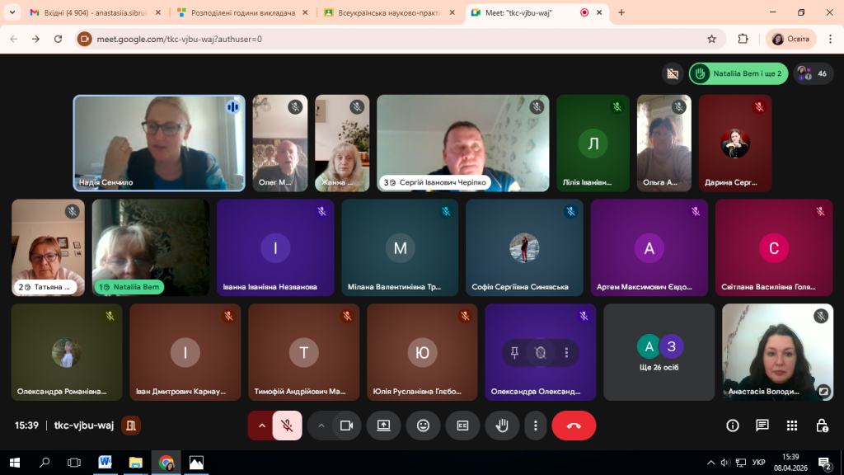Click the Ще 26 осіб tile
Image resolution: width=844 pixels, height=475 pixels.
(659, 352)
